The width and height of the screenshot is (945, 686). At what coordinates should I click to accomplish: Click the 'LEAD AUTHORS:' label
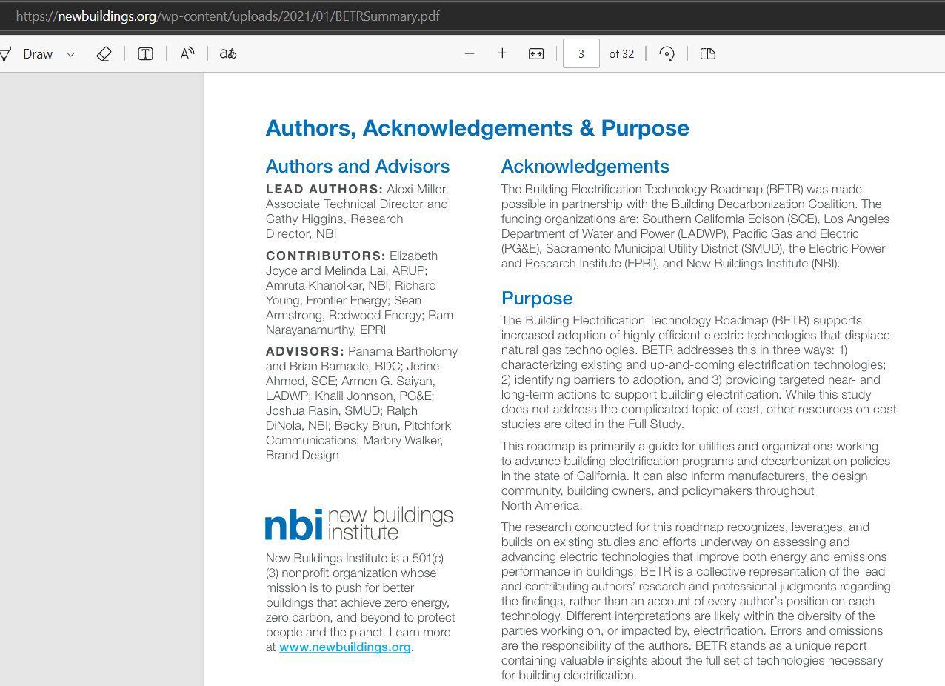[x=324, y=190]
